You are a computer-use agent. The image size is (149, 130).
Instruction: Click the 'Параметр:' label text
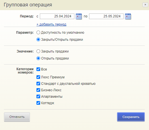(x=25, y=33)
